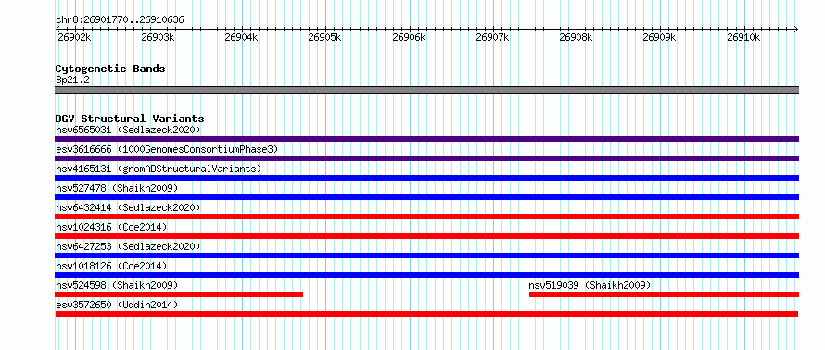825x350 pixels.
Task: Click the 26907k ruler position
Action: coord(492,38)
